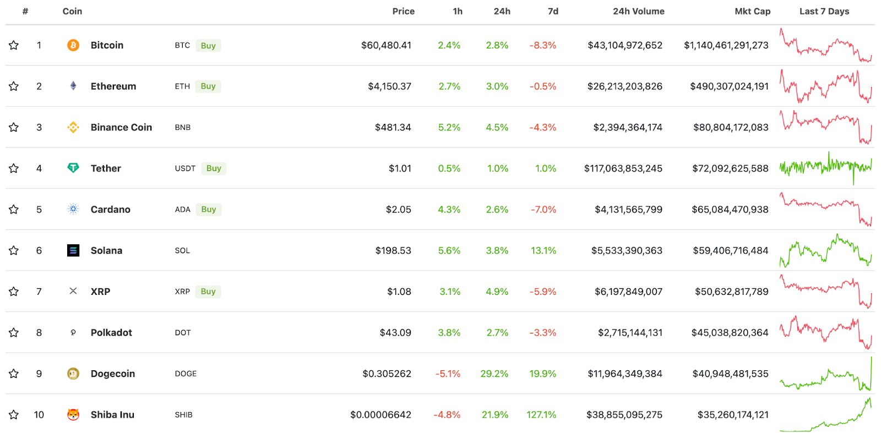Open the Solana coin page
The image size is (881, 433).
(106, 250)
